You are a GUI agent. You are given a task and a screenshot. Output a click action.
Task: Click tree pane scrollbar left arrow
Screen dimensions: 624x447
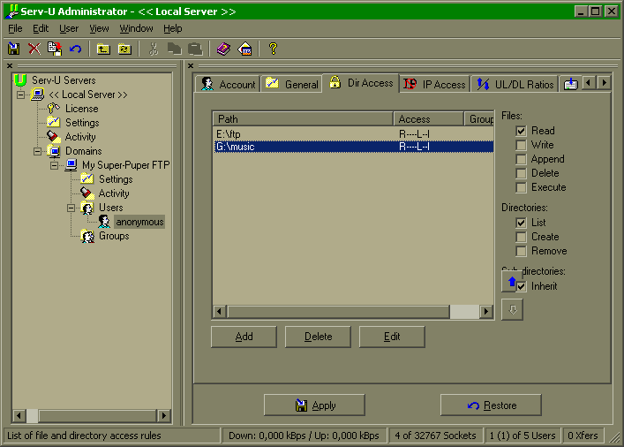tap(19, 416)
